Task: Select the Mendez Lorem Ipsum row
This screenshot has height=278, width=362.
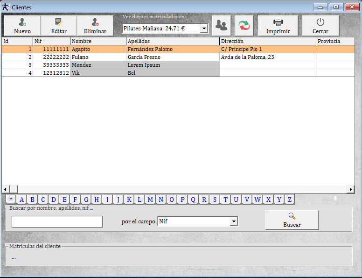Action: click(x=140, y=65)
